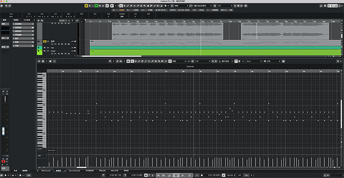Click the track list search magnifier icon
This screenshot has height=178, width=344.
[x=77, y=20]
